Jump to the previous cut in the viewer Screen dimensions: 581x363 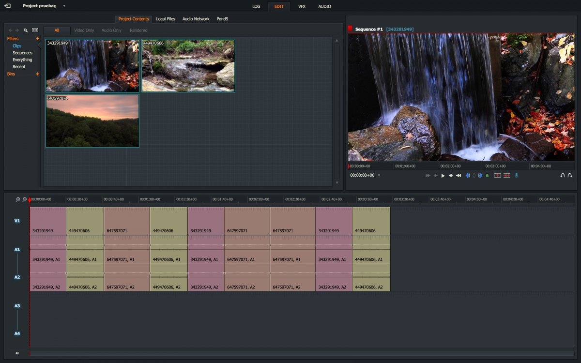coord(428,176)
